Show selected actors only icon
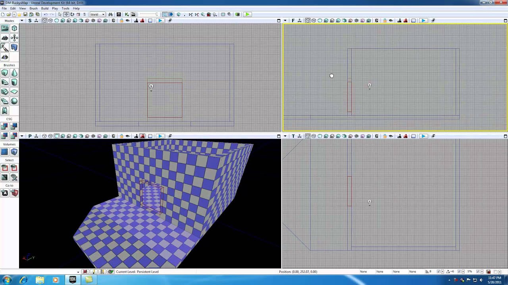The width and height of the screenshot is (508, 285). pos(5,168)
